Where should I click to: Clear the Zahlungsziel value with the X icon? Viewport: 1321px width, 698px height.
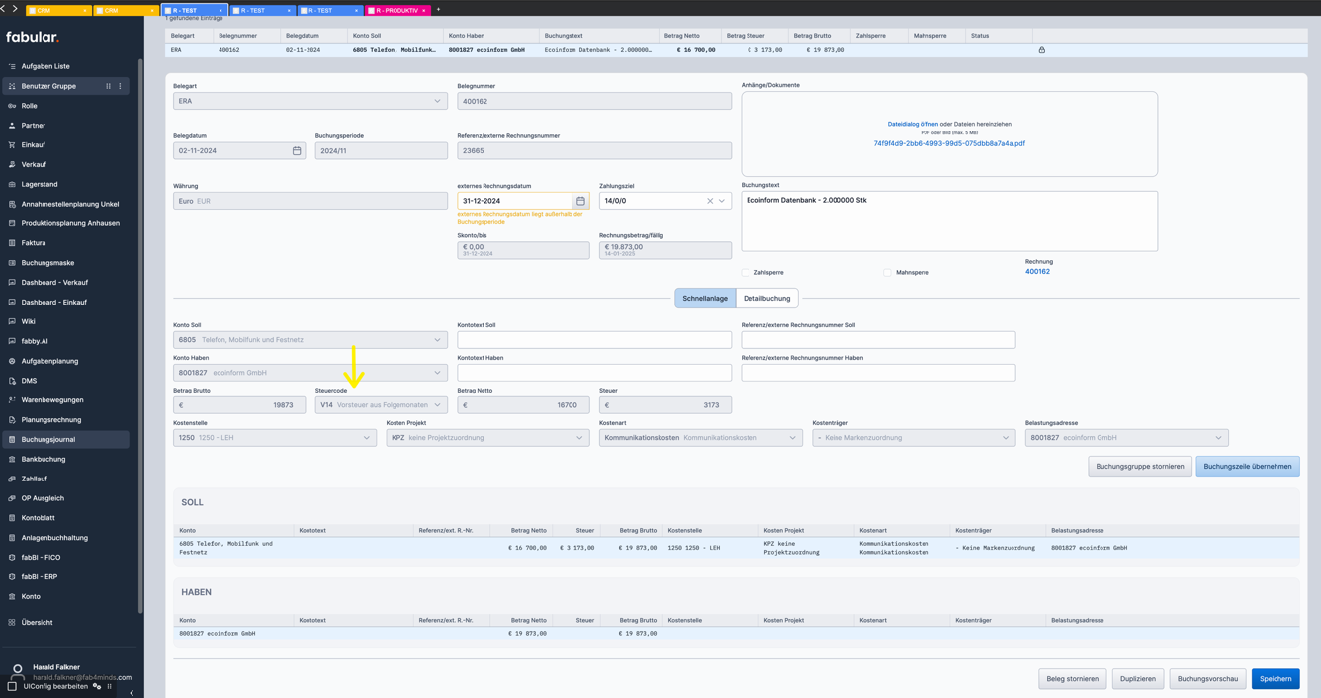pos(709,201)
